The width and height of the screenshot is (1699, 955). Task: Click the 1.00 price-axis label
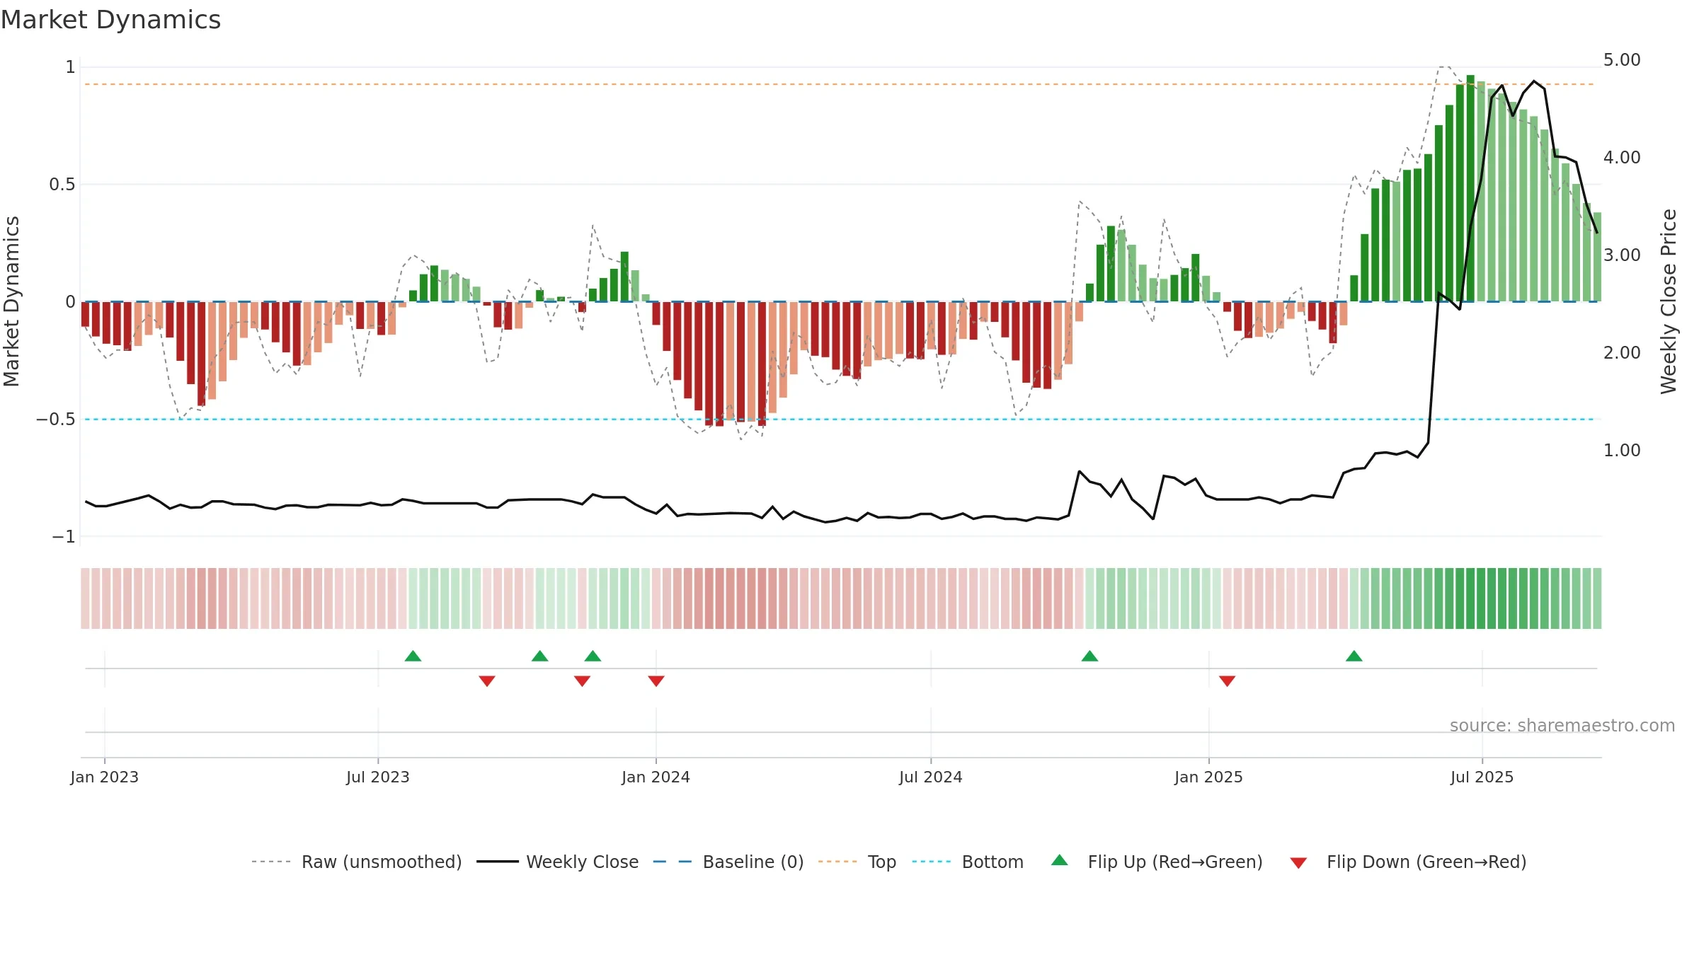1622,451
